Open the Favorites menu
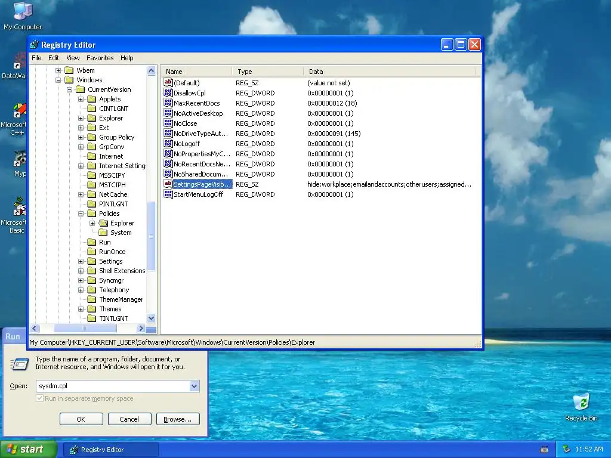 (x=100, y=58)
